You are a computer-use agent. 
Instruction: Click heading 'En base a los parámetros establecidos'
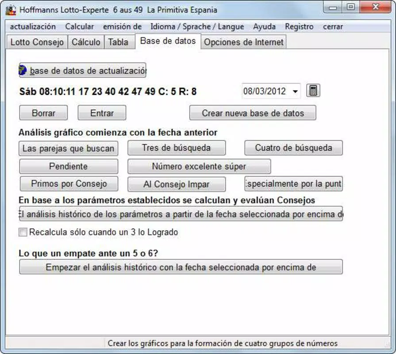pyautogui.click(x=167, y=200)
